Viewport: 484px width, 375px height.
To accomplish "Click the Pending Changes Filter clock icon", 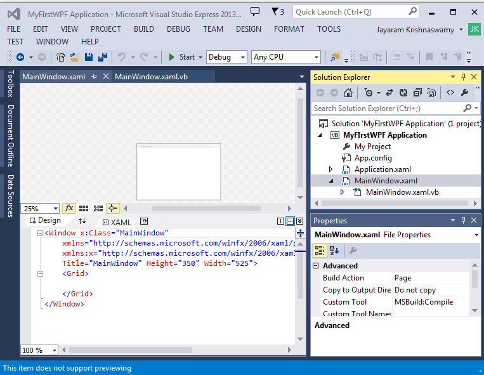I will pyautogui.click(x=369, y=93).
